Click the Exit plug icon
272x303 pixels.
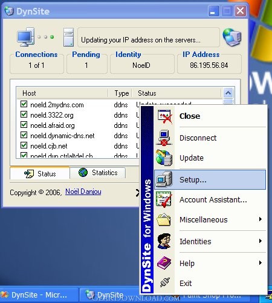pyautogui.click(x=165, y=282)
